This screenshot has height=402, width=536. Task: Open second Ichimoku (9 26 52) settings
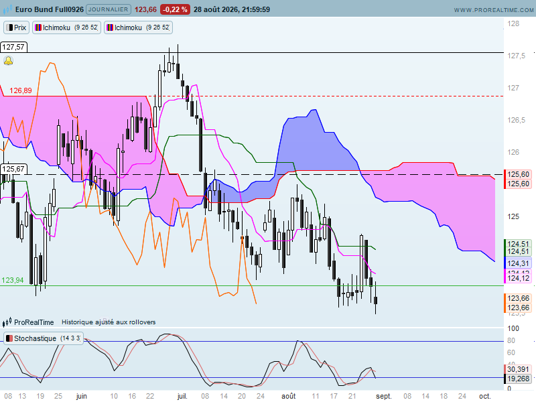click(138, 27)
